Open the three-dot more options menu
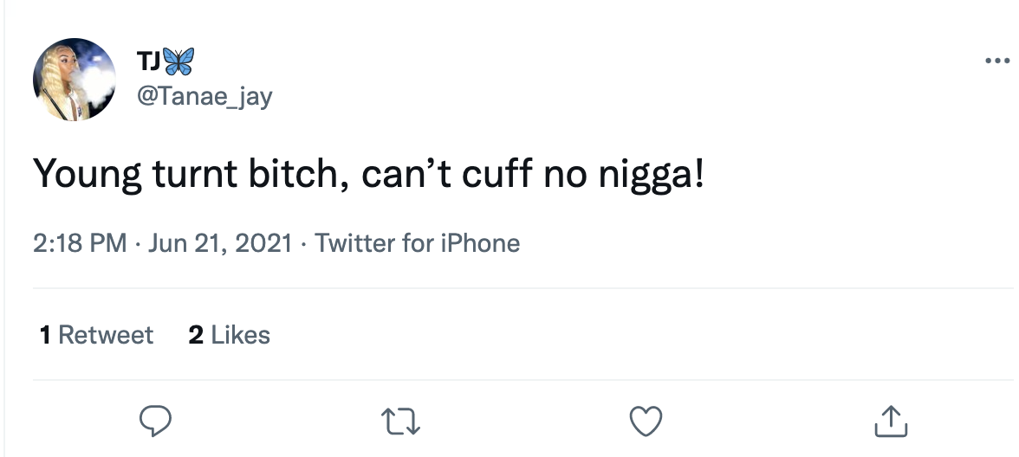The height and width of the screenshot is (457, 1019). pos(997,61)
